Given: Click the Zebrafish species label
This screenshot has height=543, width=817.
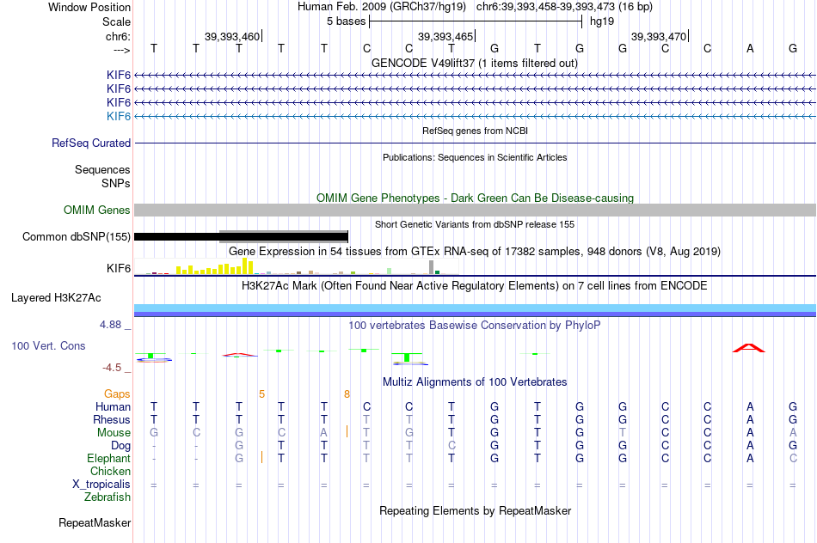Looking at the screenshot, I should click(107, 497).
